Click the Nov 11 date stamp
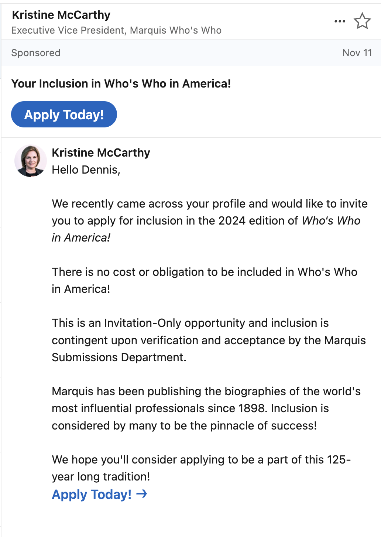 (357, 53)
